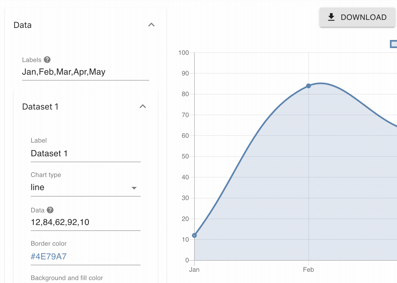Select the Jan data point on chart
This screenshot has height=283, width=397.
[194, 235]
